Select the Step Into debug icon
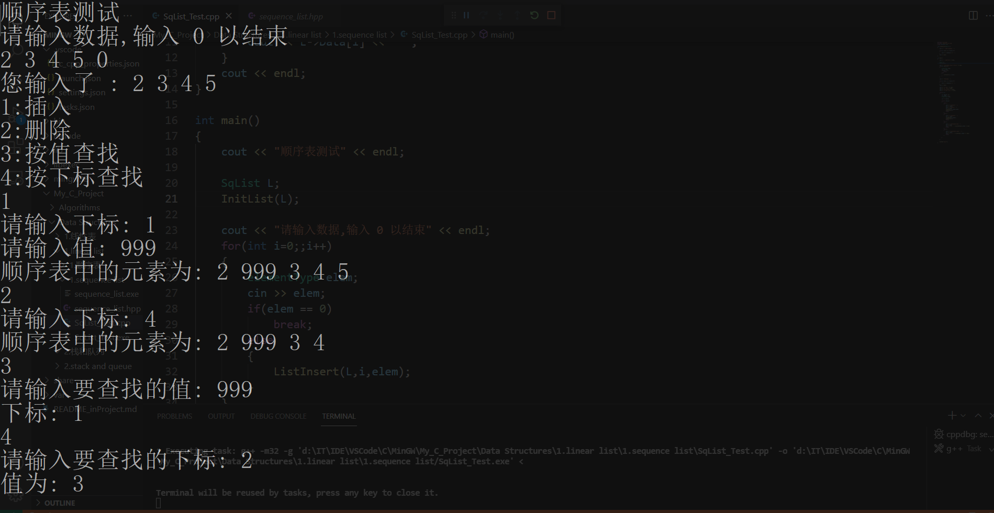The width and height of the screenshot is (994, 513). pos(500,15)
